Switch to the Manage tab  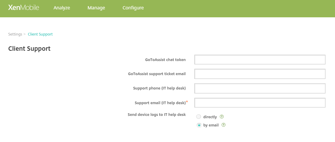pos(96,8)
